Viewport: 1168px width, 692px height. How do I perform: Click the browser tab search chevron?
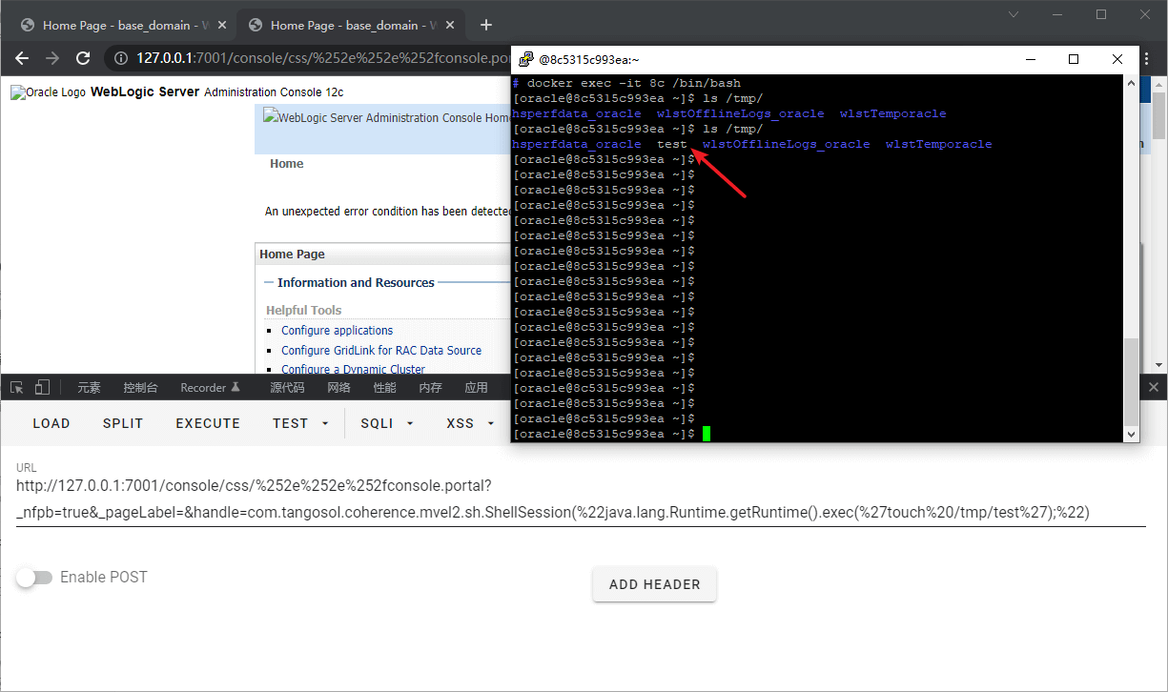(x=1014, y=14)
